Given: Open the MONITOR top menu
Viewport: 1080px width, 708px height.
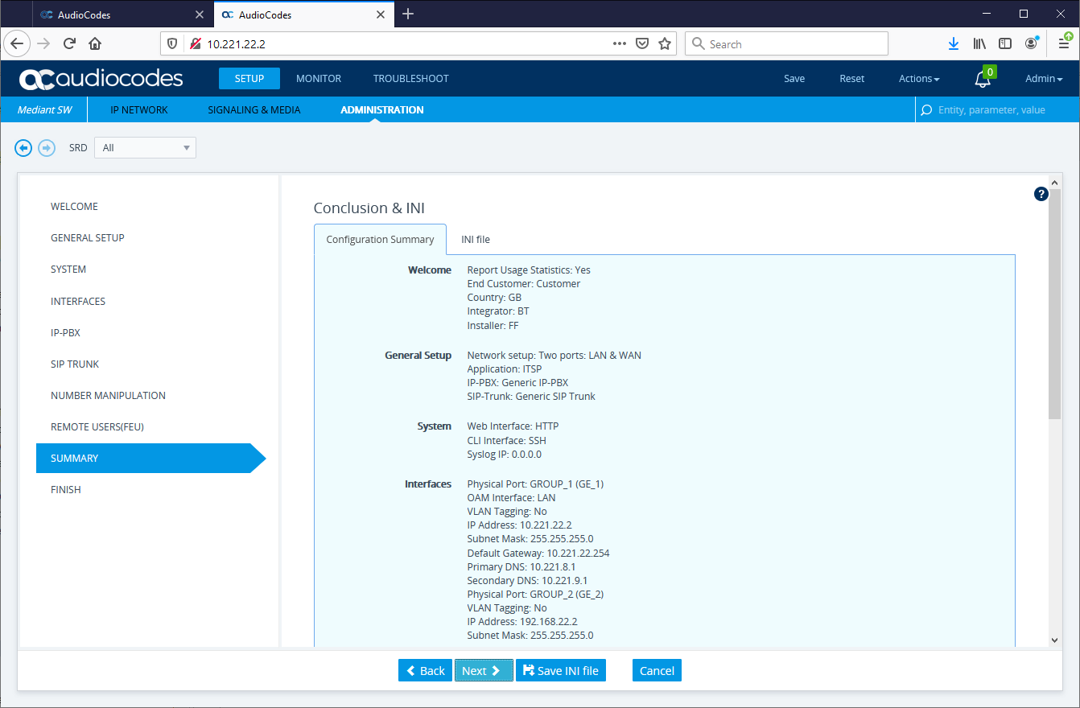Looking at the screenshot, I should click(x=319, y=79).
